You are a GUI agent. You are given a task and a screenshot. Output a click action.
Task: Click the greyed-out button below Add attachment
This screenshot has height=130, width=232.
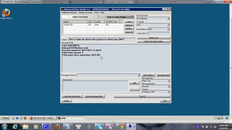(134, 89)
